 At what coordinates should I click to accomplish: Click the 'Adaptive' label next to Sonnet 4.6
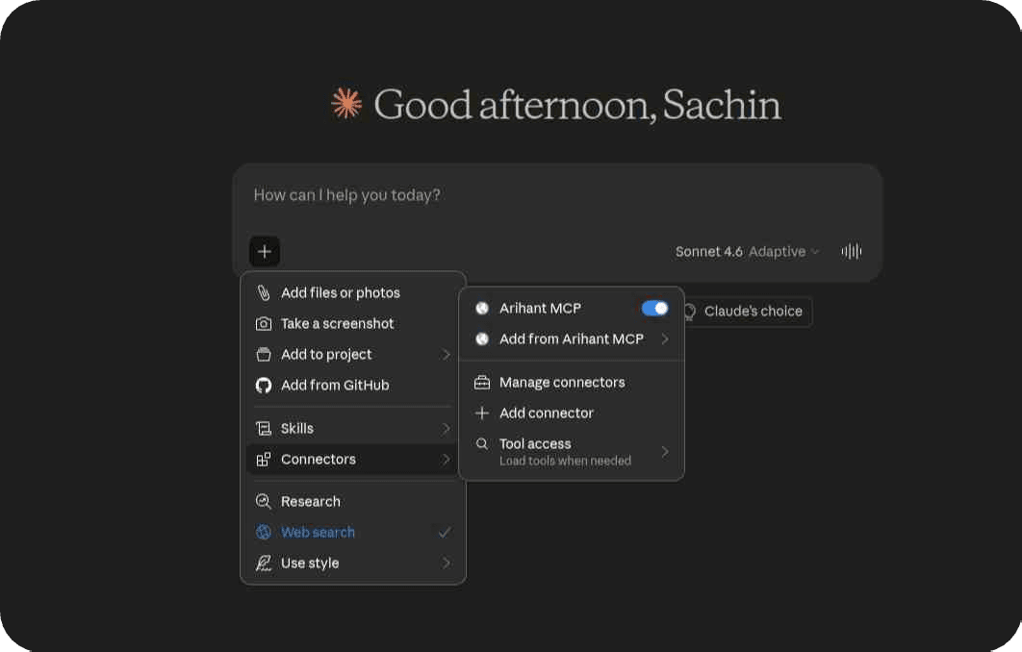point(777,251)
